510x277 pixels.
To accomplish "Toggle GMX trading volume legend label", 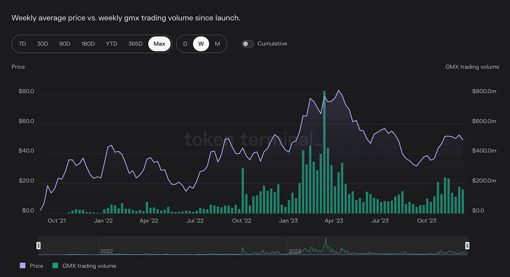I will (89, 266).
